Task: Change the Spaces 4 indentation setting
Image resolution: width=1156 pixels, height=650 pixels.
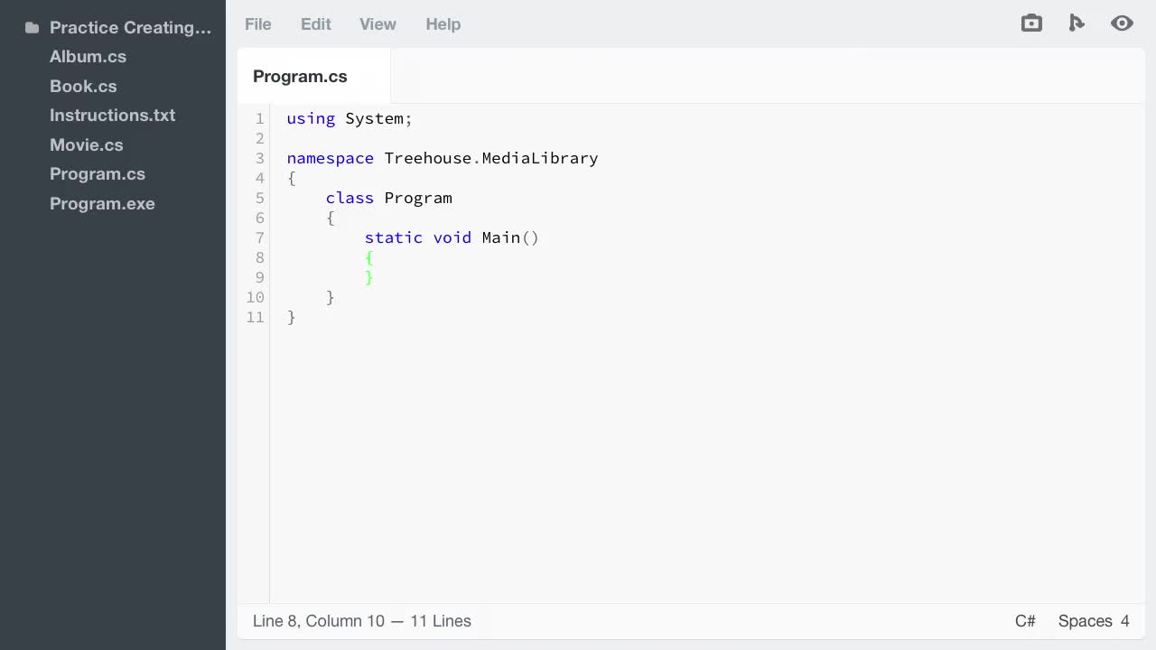Action: (x=1094, y=621)
